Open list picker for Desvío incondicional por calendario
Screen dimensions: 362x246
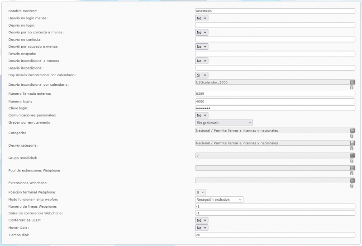click(x=352, y=82)
